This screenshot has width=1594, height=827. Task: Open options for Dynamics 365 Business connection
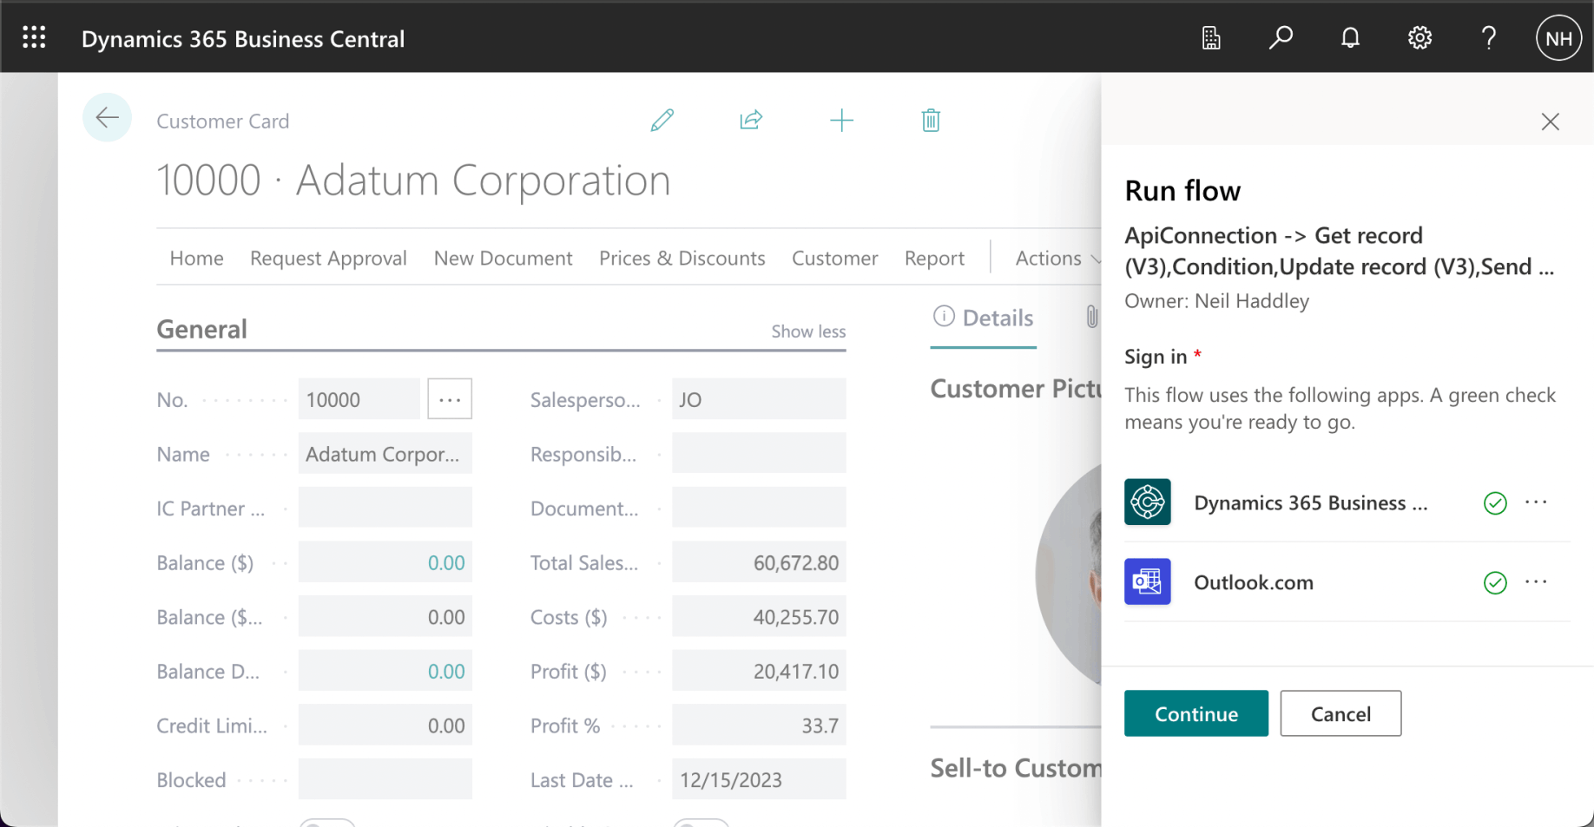(x=1536, y=502)
